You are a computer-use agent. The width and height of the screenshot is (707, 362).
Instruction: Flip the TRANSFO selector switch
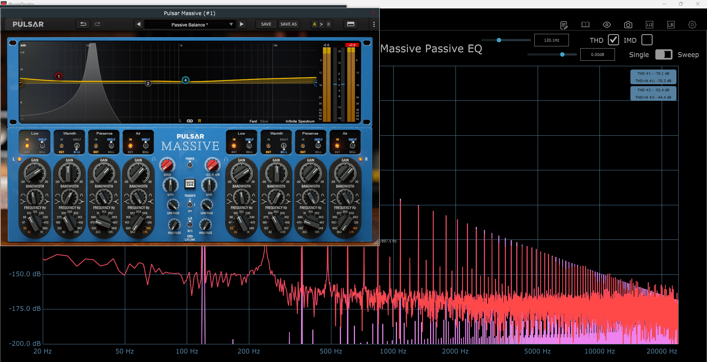[190, 204]
